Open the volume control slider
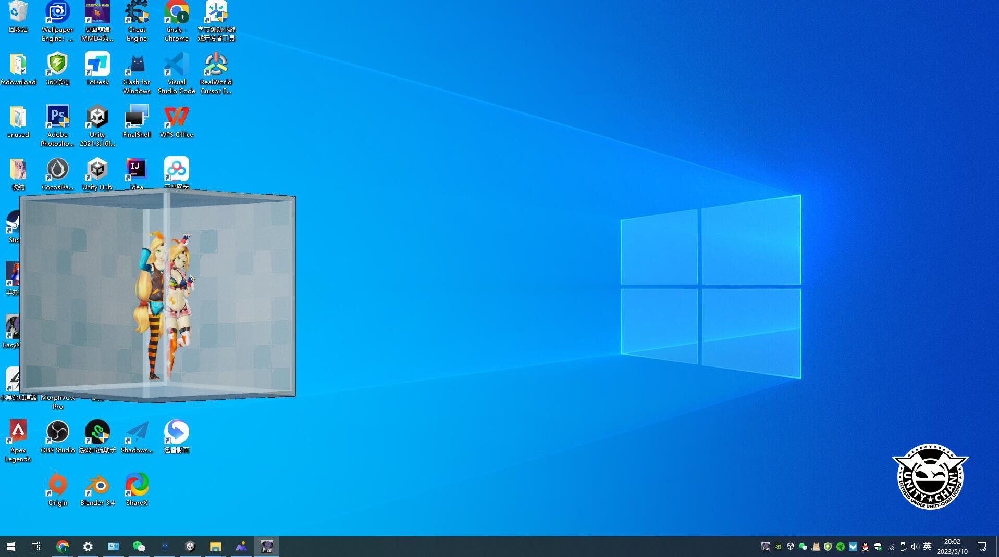 (x=915, y=546)
